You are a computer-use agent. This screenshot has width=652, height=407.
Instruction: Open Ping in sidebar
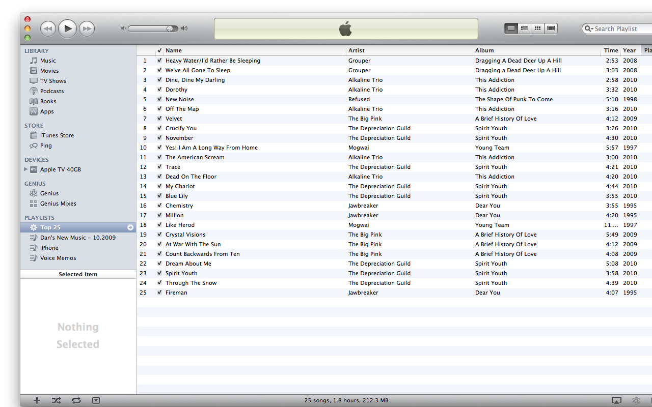click(x=46, y=146)
